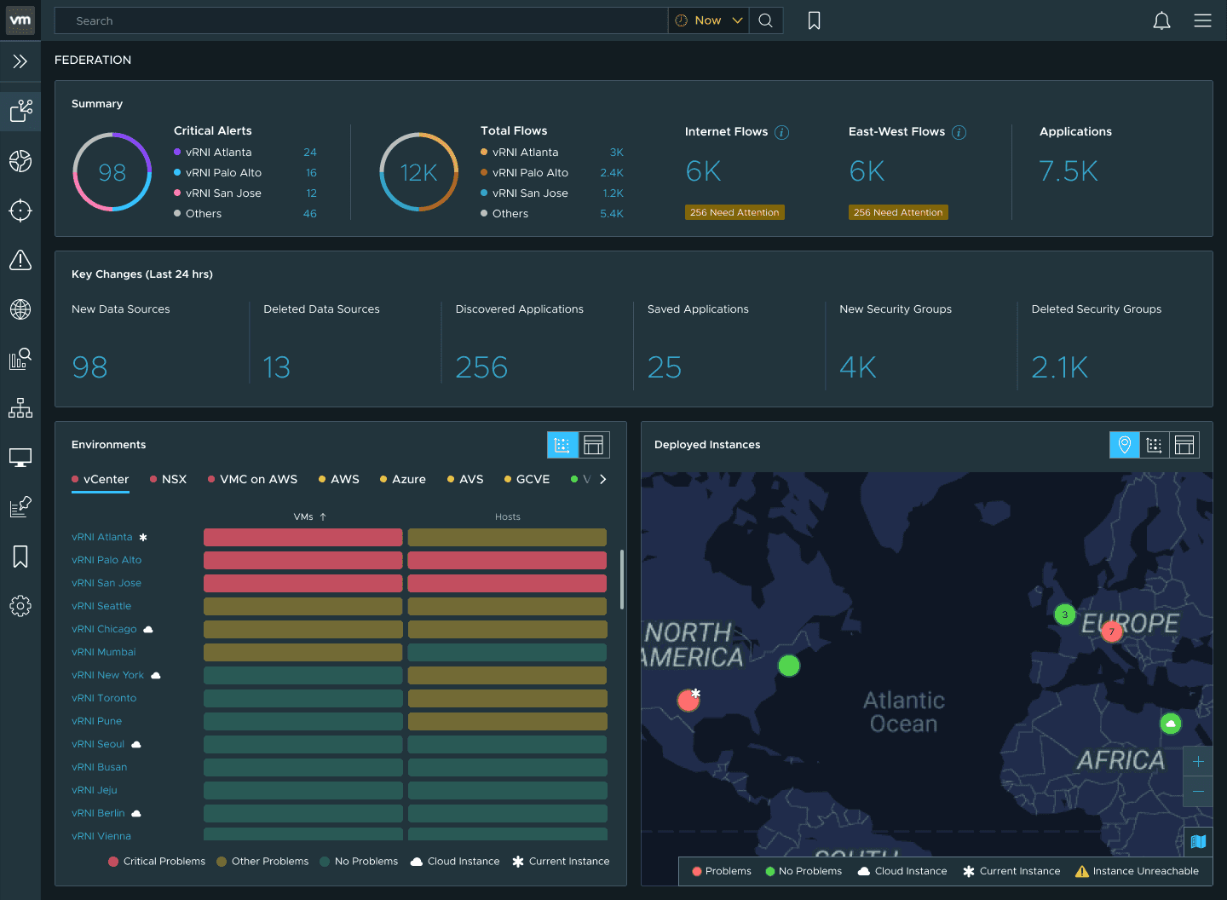Screen dimensions: 1227x900
Task: Open the hamburger menu
Action: (1202, 20)
